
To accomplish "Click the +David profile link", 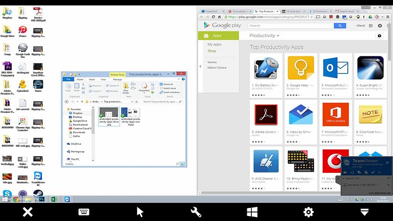I will pyautogui.click(x=360, y=26).
